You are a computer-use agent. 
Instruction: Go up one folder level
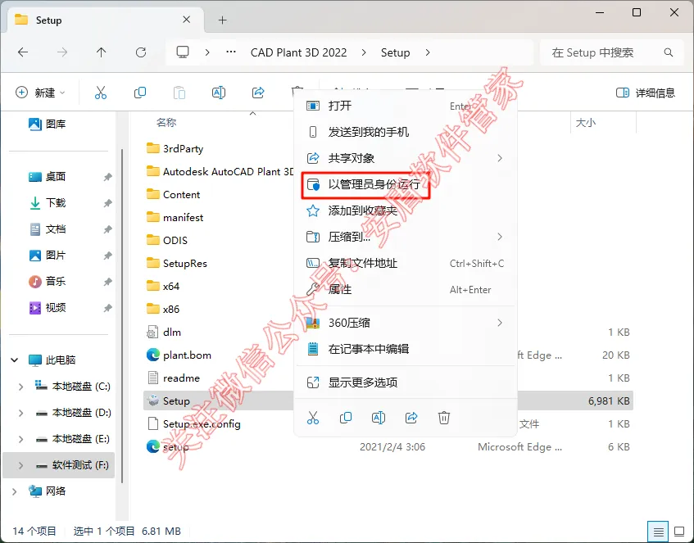coord(102,52)
